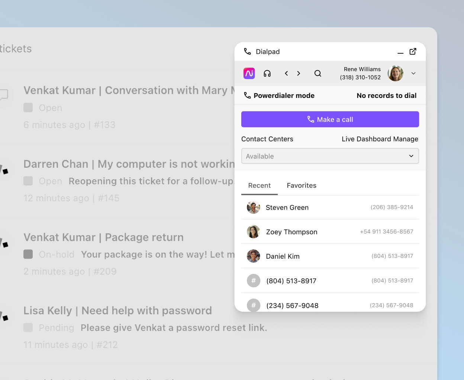The height and width of the screenshot is (380, 464).
Task: Navigate back using the left chevron arrow
Action: click(286, 73)
